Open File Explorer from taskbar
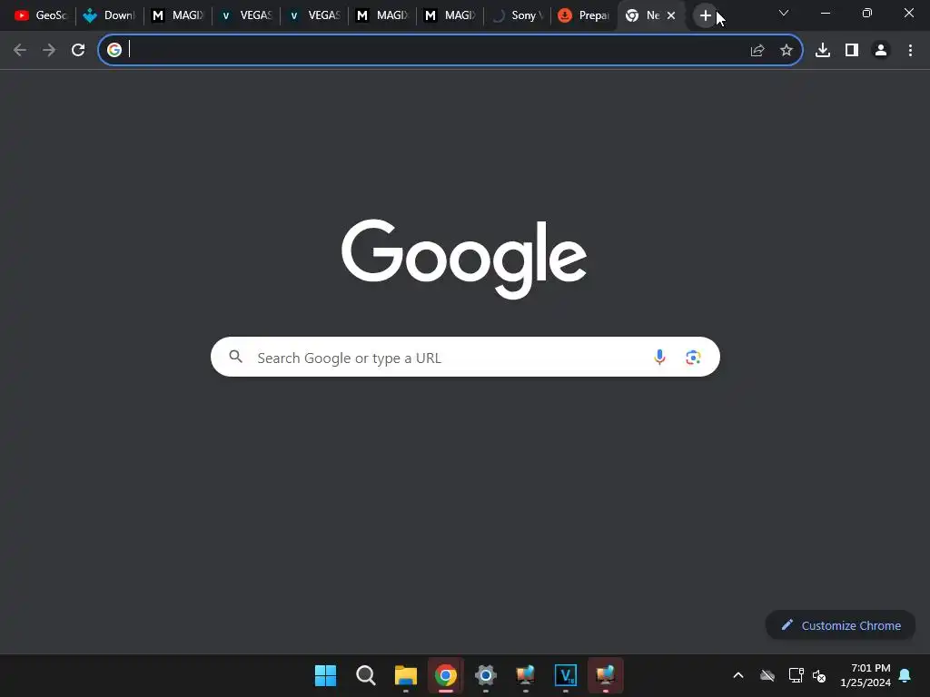930x697 pixels. coord(406,675)
